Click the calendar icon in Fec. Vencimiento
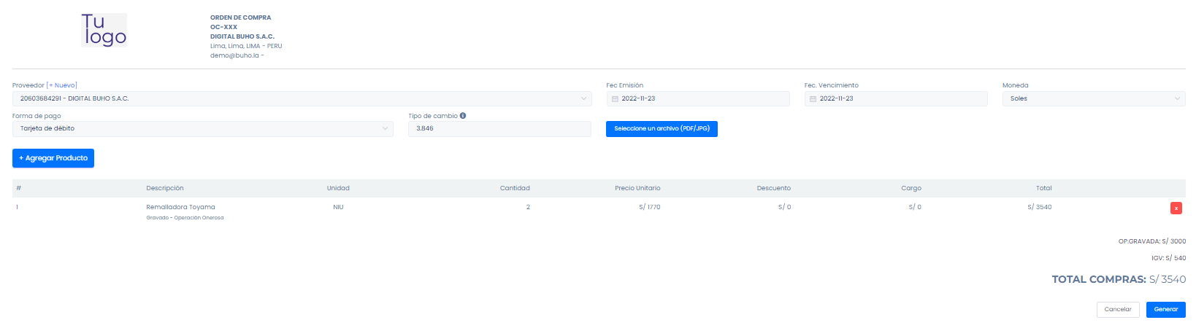Viewport: 1196px width, 328px height. (x=813, y=99)
